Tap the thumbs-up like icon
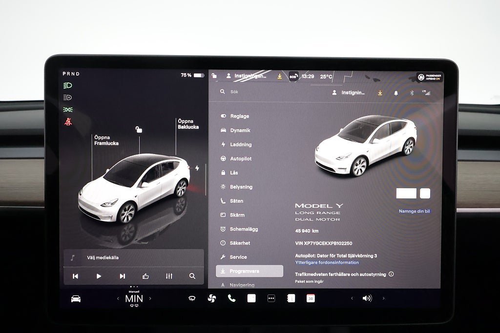This screenshot has width=500, height=333. click(146, 276)
